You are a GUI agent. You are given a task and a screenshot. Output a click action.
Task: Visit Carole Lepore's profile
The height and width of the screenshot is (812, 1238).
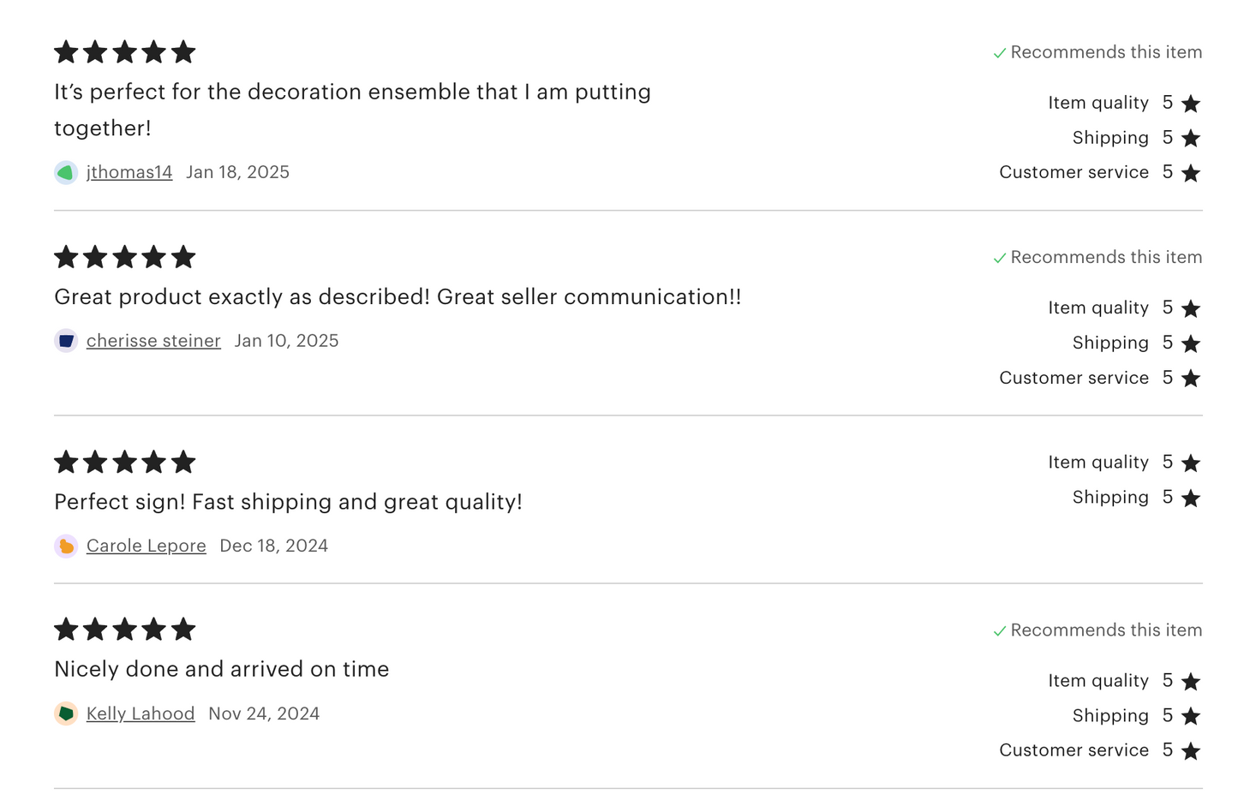pyautogui.click(x=147, y=546)
